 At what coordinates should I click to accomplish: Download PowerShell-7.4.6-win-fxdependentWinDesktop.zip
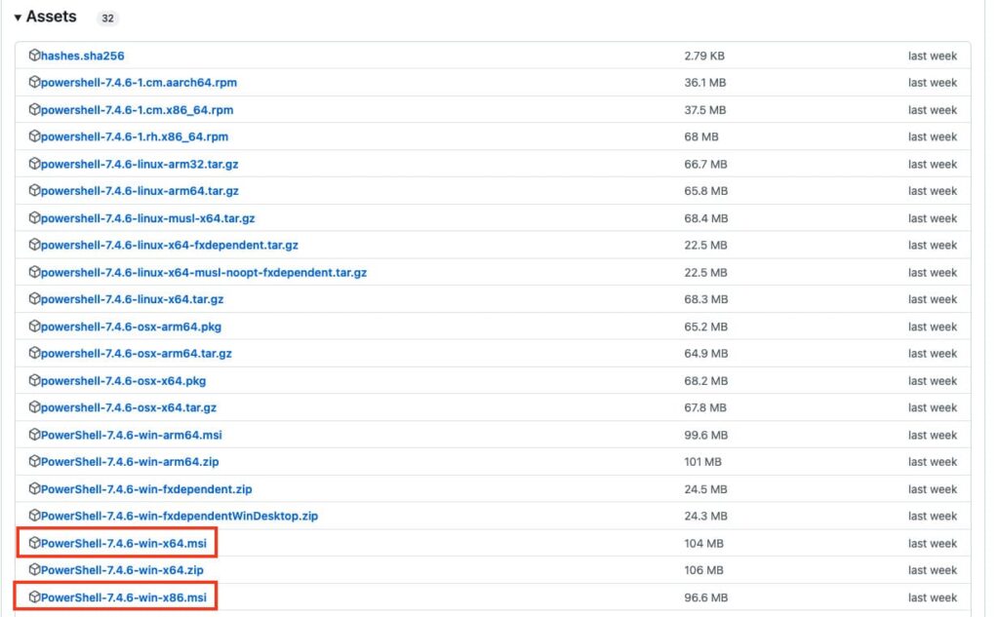pyautogui.click(x=180, y=516)
